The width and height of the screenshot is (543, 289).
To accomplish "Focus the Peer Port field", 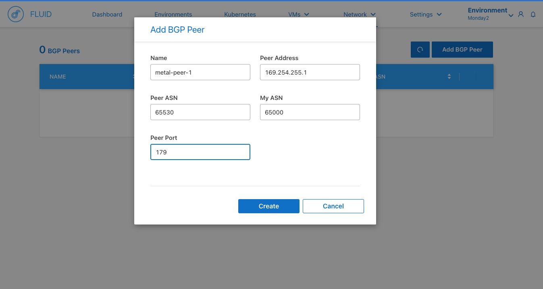I will [200, 152].
